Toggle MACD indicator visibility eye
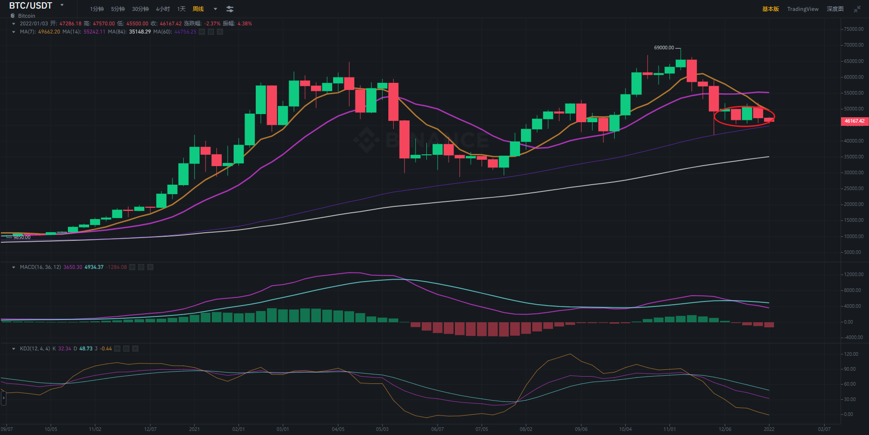The image size is (869, 435). 132,267
